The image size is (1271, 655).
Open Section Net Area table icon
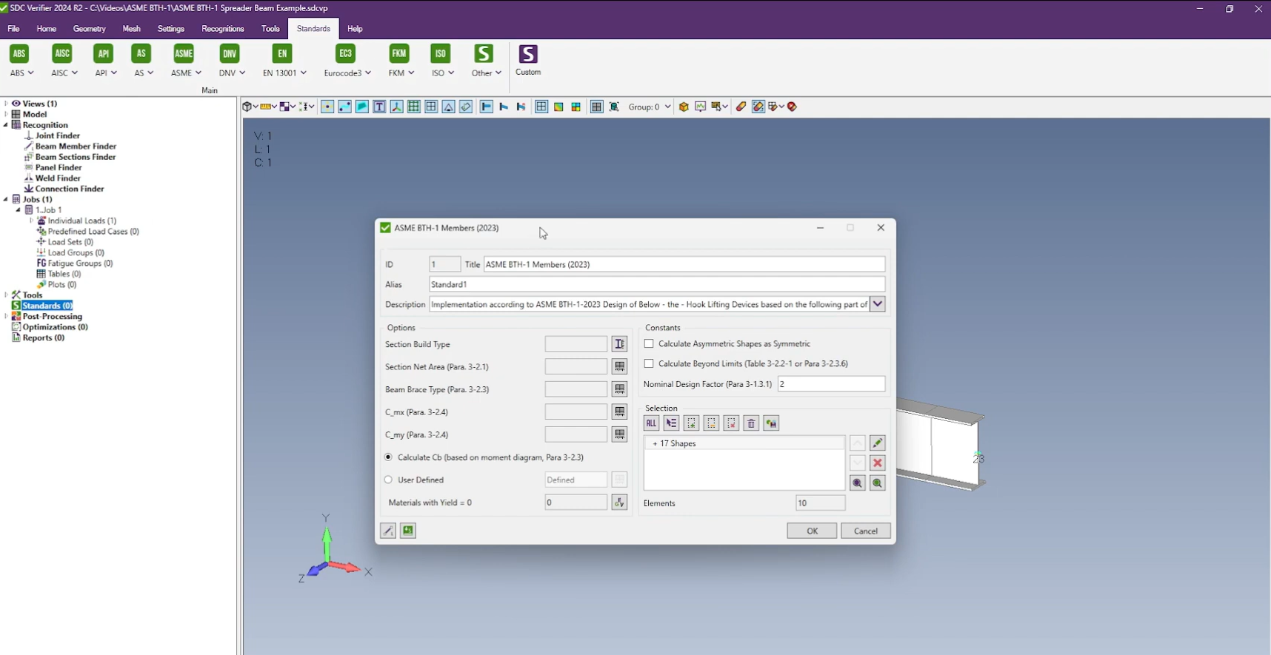pyautogui.click(x=620, y=366)
